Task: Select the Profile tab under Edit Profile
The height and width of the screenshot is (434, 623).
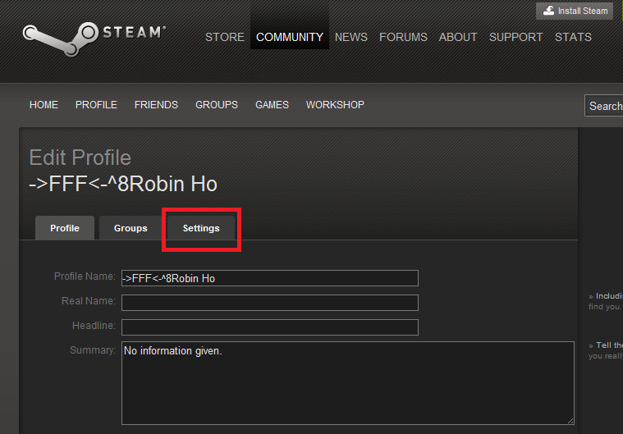Action: click(65, 228)
